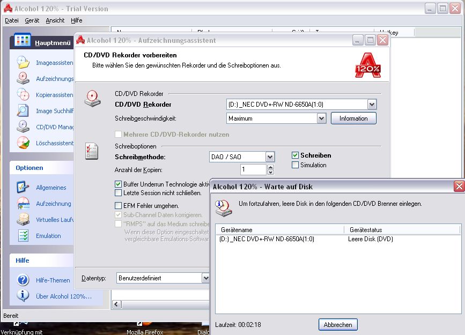Click Alcohol icon in main window title bar
465x335 pixels.
coord(8,8)
